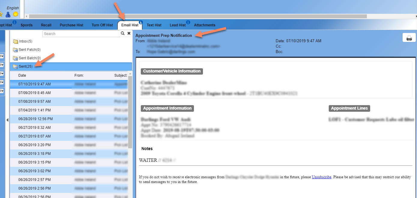417x198 pixels.
Task: Click the sun icon under English
Action: [x=16, y=14]
